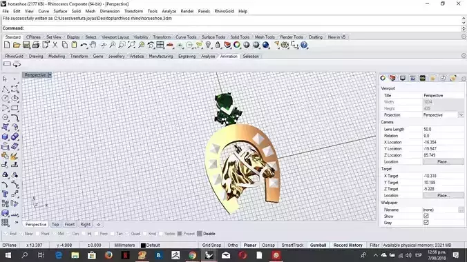Toggle the End osnap checkbox
This screenshot has width=467, height=262.
(x=5, y=234)
